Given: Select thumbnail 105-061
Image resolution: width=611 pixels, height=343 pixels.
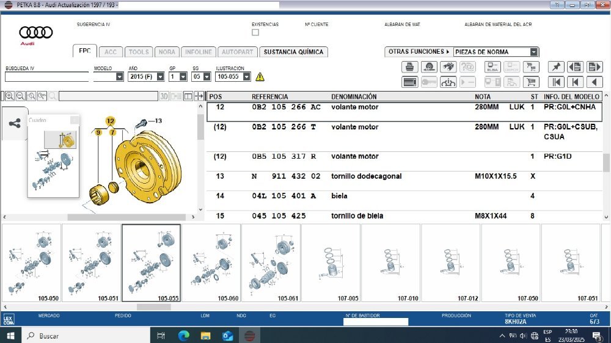Looking at the screenshot, I should pyautogui.click(x=271, y=263).
